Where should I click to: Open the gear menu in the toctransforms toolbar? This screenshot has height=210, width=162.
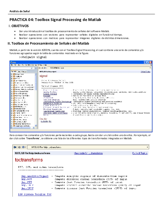coord(24,147)
